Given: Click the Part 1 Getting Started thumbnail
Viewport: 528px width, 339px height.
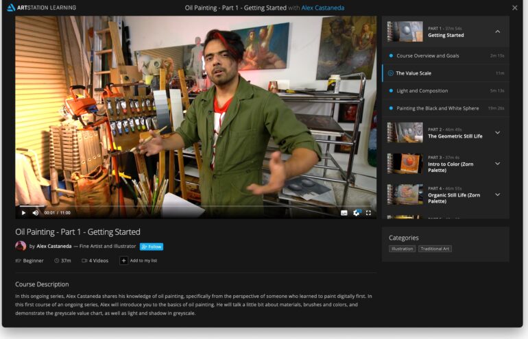Looking at the screenshot, I should pos(405,32).
